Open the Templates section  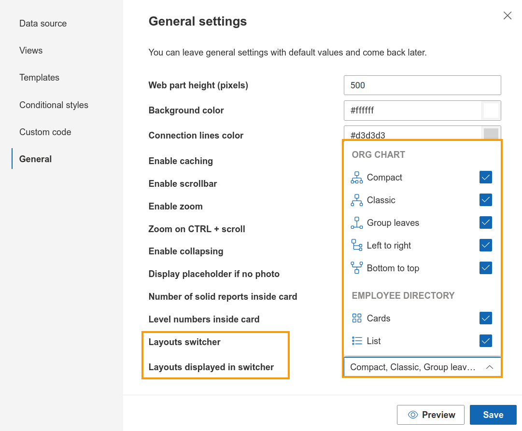click(39, 78)
